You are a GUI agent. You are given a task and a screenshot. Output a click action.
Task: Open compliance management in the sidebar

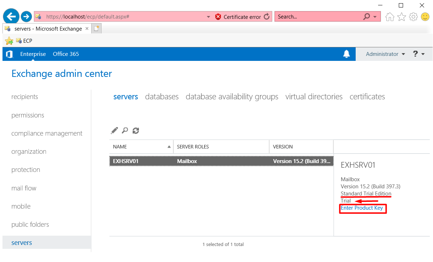point(47,133)
